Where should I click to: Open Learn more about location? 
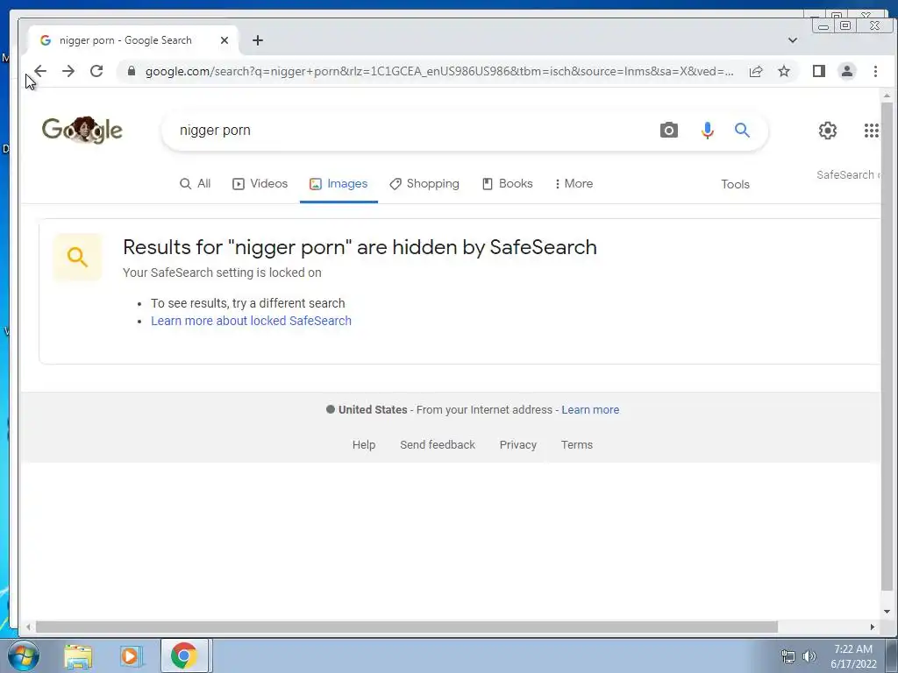590,410
